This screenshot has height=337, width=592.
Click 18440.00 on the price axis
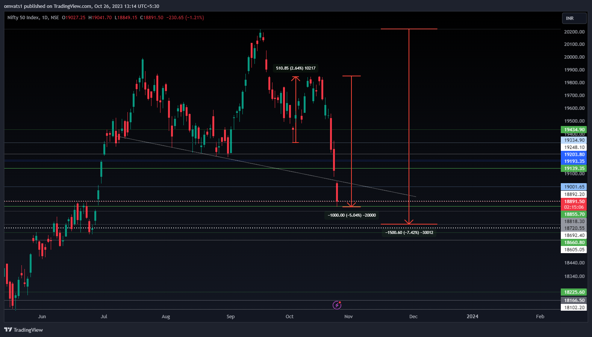pos(574,263)
